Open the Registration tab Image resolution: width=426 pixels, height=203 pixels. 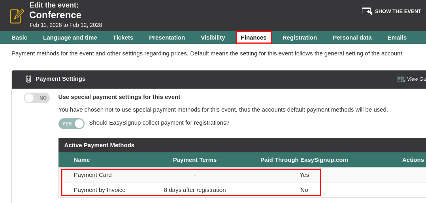pyautogui.click(x=300, y=38)
